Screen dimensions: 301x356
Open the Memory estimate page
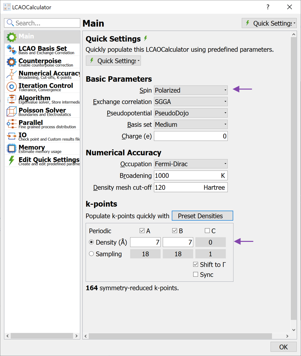coord(42,148)
